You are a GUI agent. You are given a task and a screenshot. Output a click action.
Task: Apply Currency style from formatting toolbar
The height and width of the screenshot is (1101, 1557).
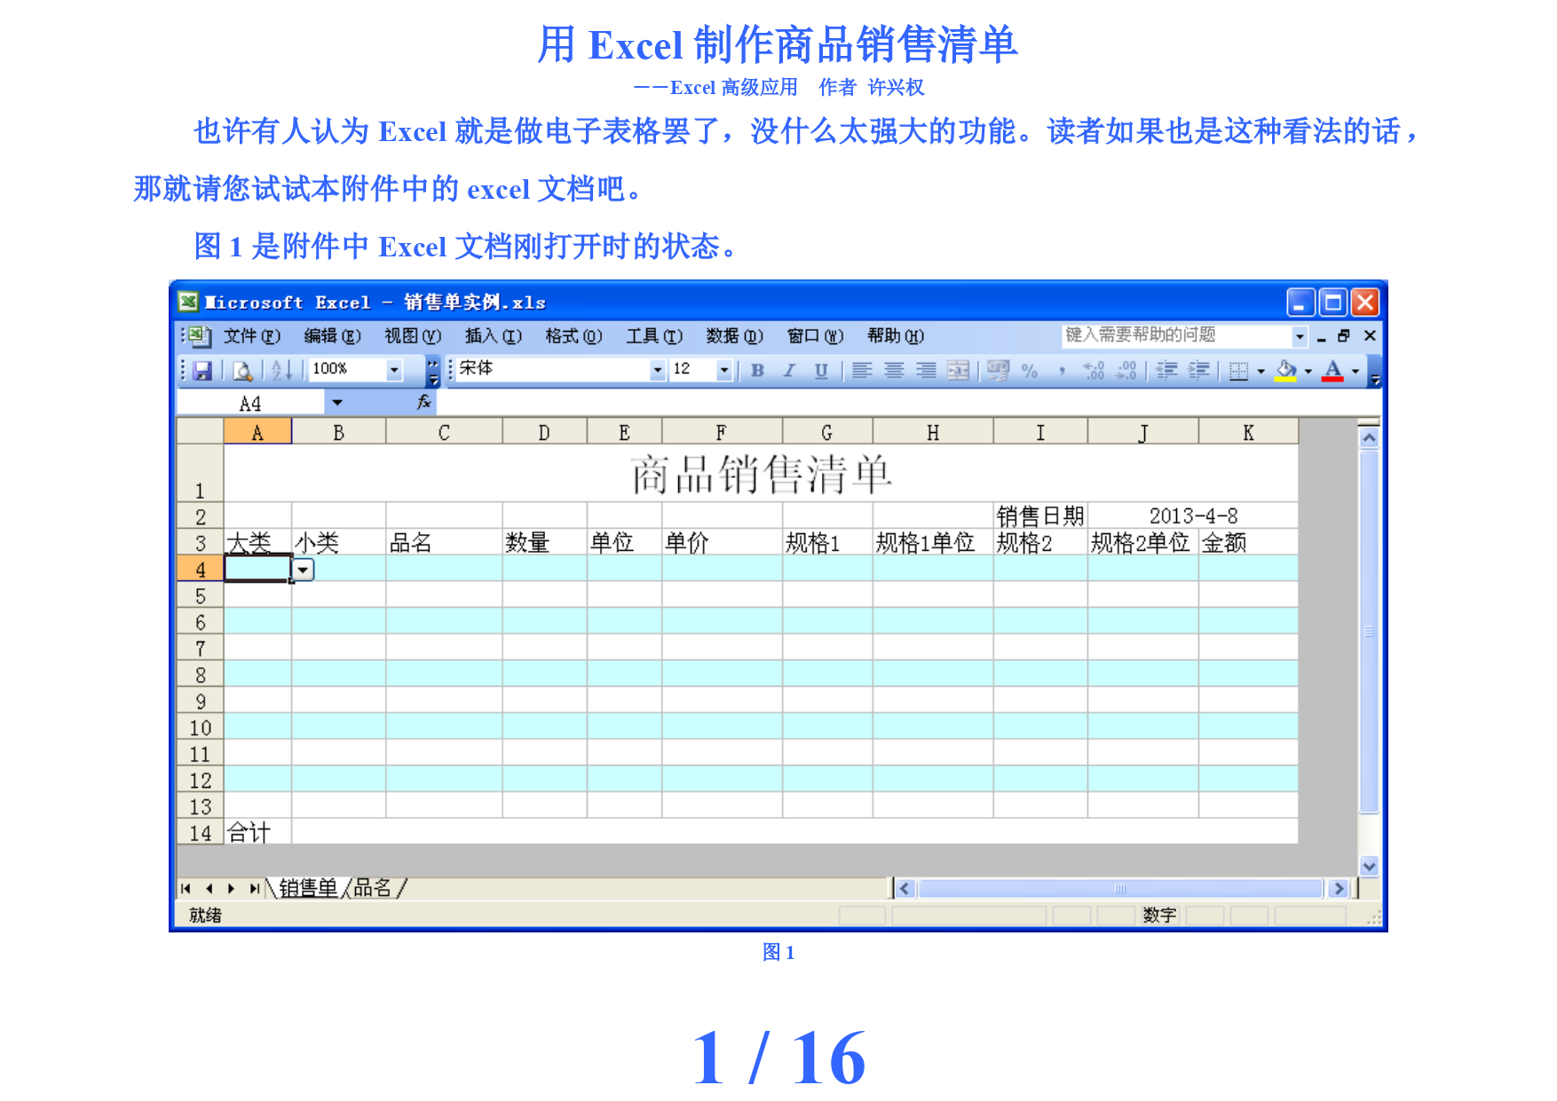pyautogui.click(x=998, y=370)
